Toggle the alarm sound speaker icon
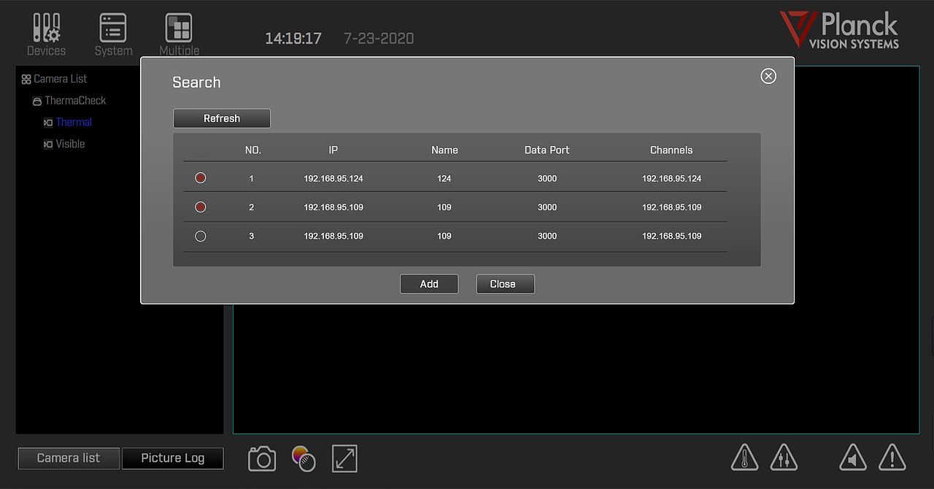This screenshot has height=489, width=934. (852, 458)
